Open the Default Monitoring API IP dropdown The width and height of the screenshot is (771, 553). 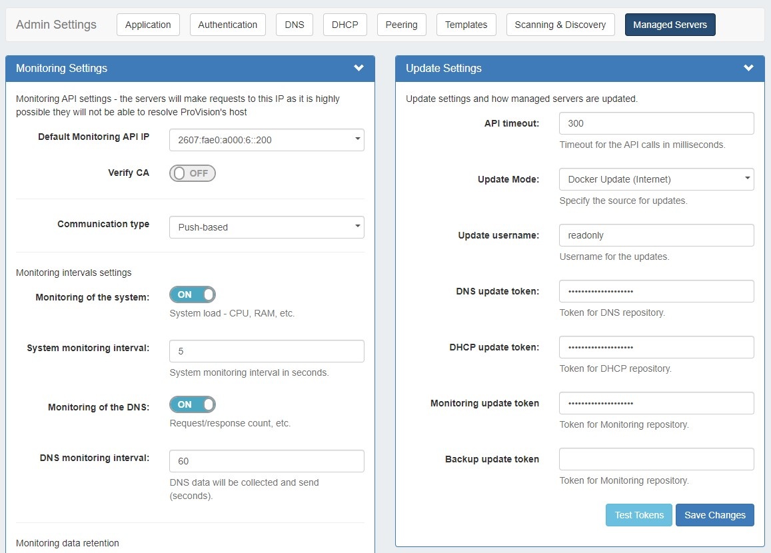[267, 140]
